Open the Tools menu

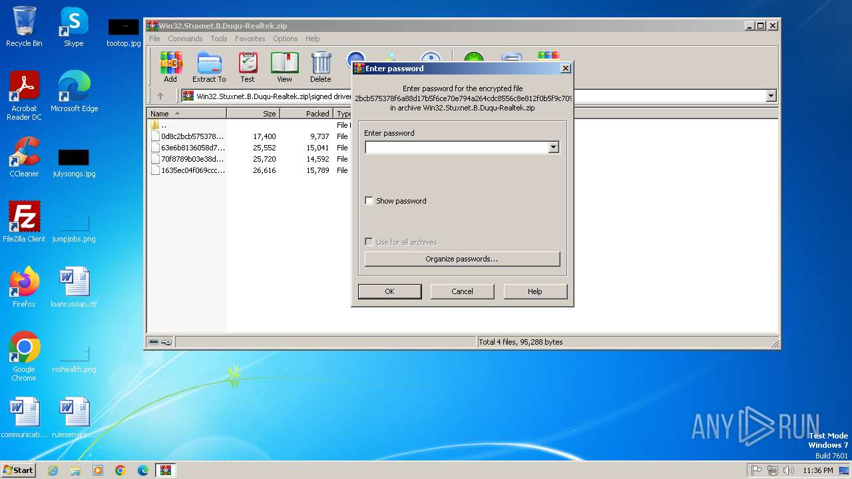point(219,39)
